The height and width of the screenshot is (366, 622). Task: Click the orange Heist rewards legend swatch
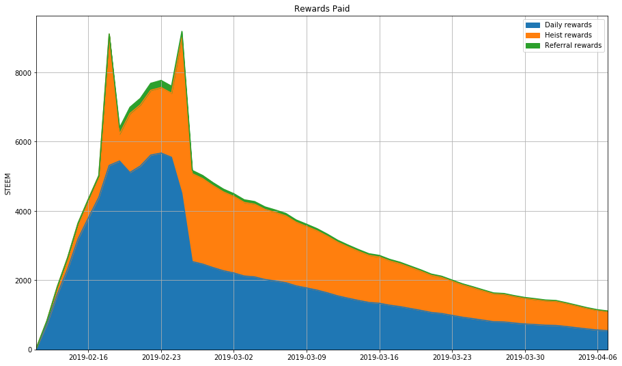pyautogui.click(x=533, y=36)
